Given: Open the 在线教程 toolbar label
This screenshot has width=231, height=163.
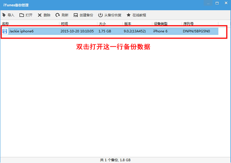Looking at the screenshot, I should 139,15.
